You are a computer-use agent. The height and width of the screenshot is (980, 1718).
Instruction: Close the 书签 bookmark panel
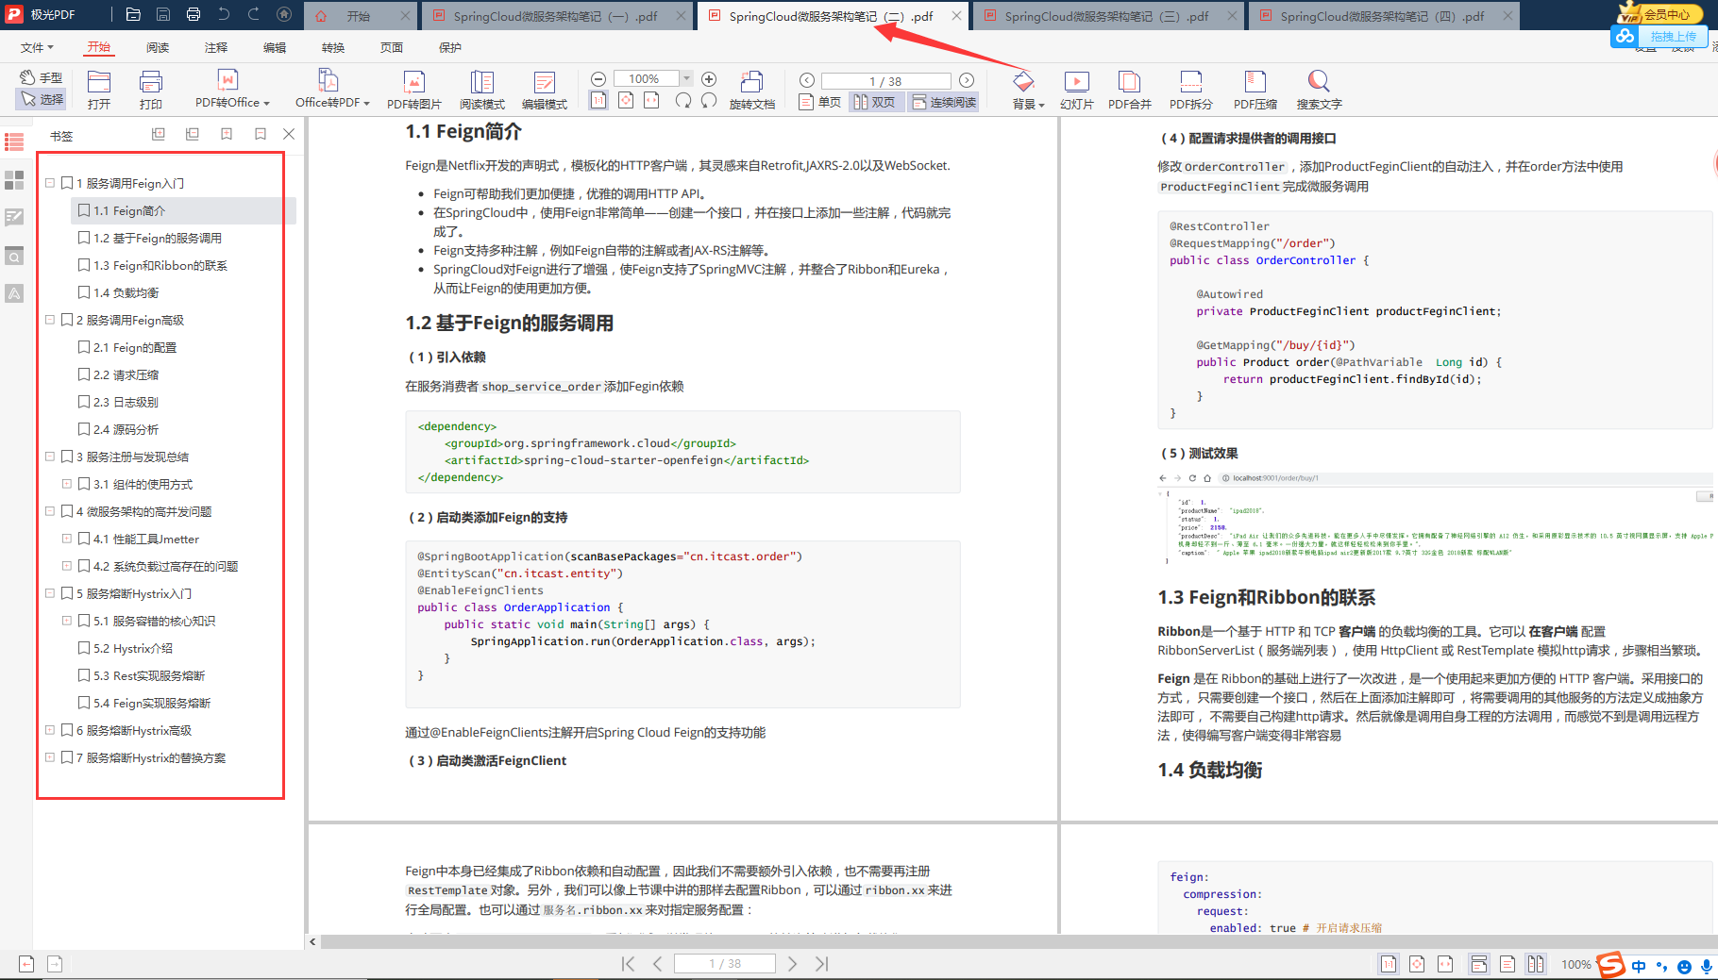[x=289, y=134]
